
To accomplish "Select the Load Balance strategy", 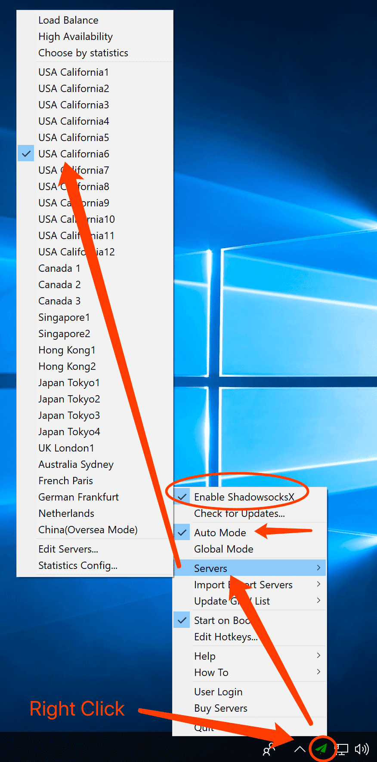I will [68, 20].
